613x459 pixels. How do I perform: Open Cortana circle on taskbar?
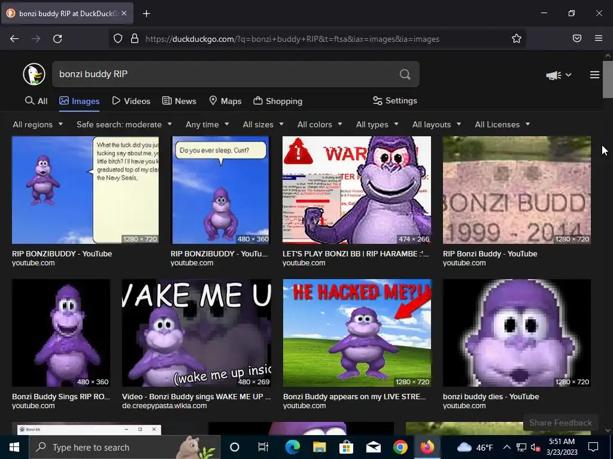coord(235,447)
